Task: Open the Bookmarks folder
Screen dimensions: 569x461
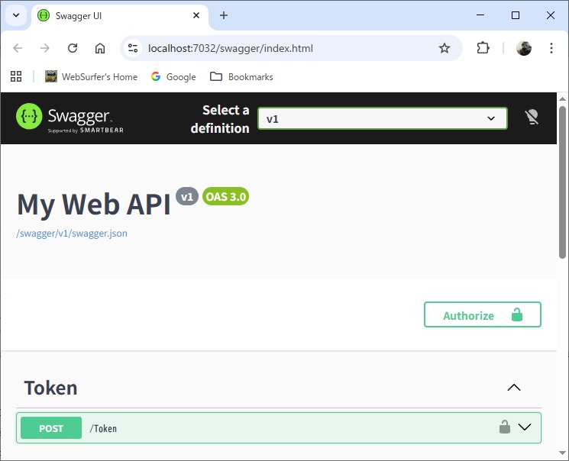Action: (x=241, y=77)
